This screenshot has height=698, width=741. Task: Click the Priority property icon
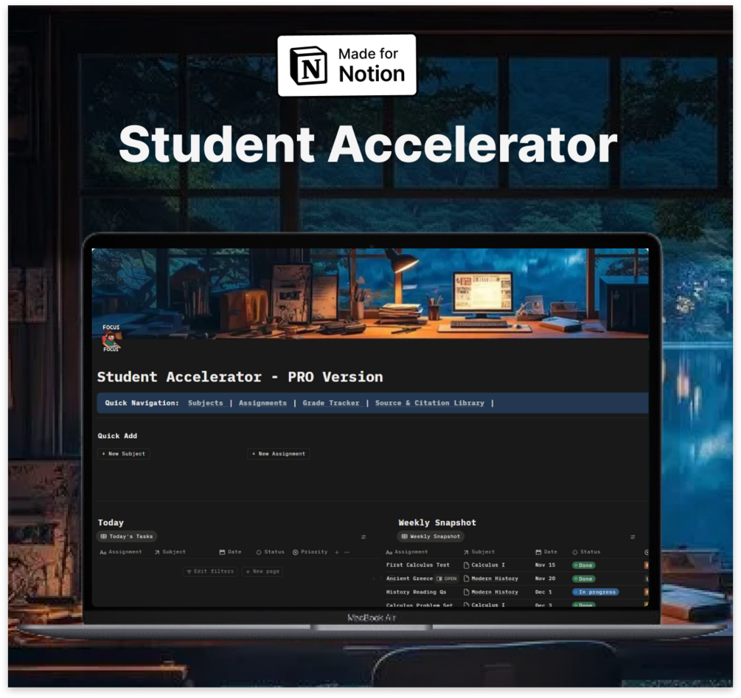click(x=295, y=552)
